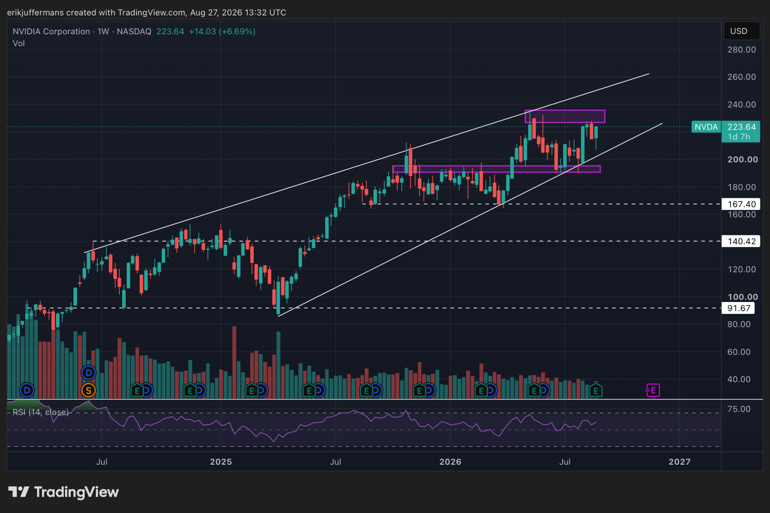Click the earliest dividend 'D' marker, before the split
This screenshot has height=513, width=770.
point(27,390)
